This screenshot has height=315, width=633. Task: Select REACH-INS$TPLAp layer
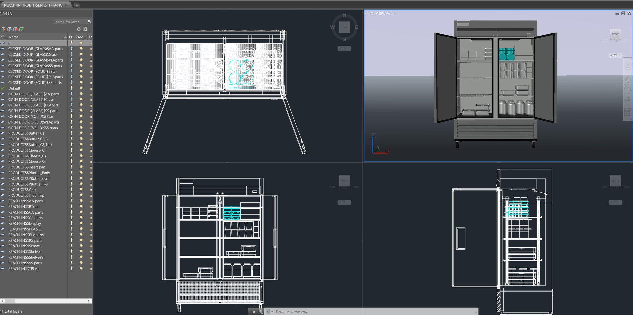click(24, 269)
